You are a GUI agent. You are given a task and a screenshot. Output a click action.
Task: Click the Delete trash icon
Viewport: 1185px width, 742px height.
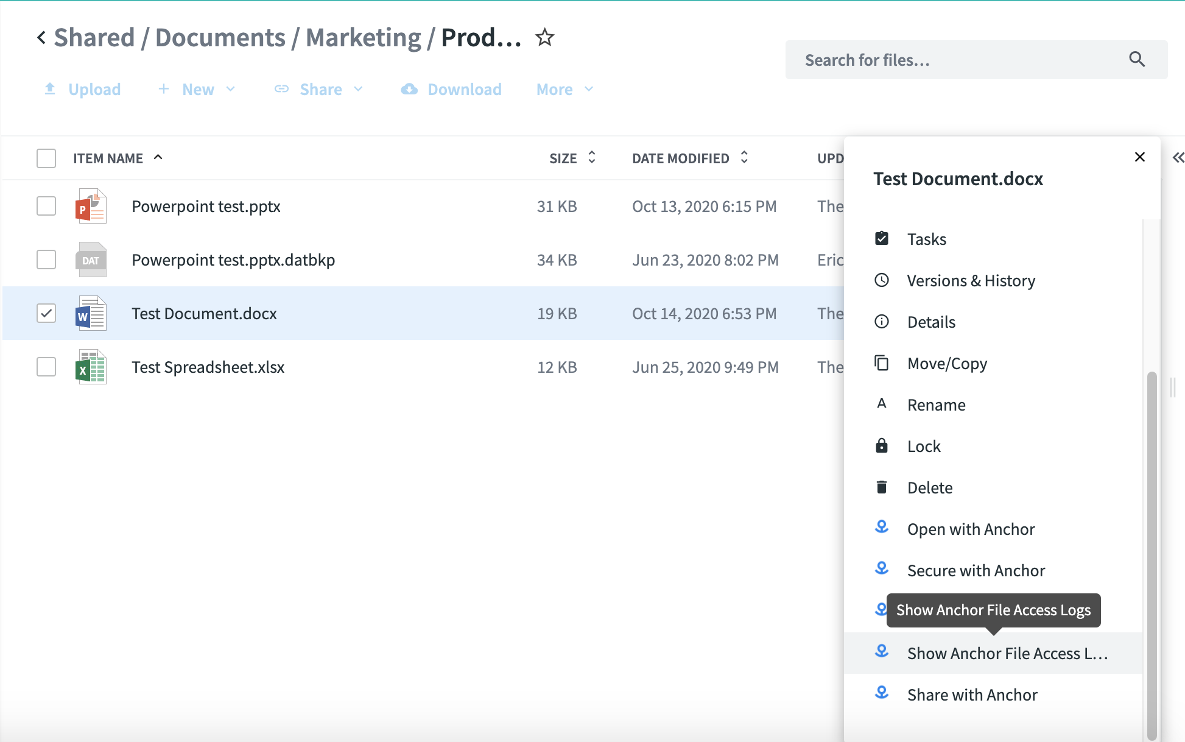(881, 487)
